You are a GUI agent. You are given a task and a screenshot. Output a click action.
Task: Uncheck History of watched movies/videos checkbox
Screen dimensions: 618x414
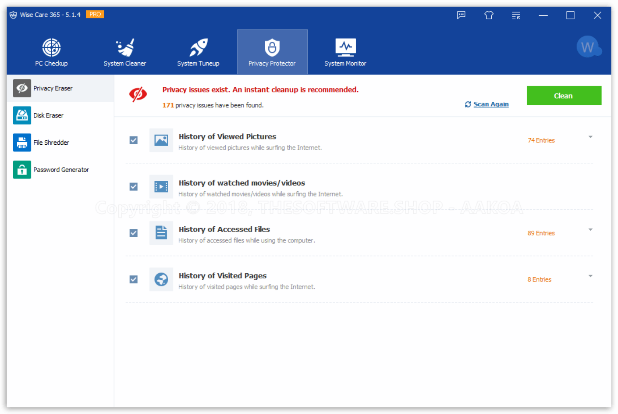point(134,187)
